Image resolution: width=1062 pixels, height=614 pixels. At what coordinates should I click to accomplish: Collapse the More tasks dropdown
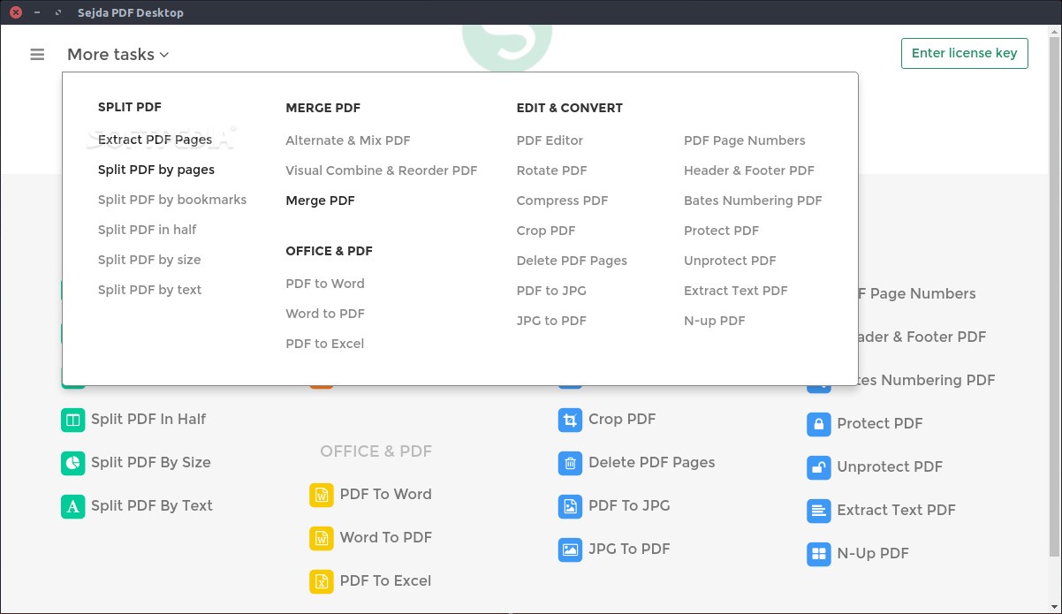(118, 54)
